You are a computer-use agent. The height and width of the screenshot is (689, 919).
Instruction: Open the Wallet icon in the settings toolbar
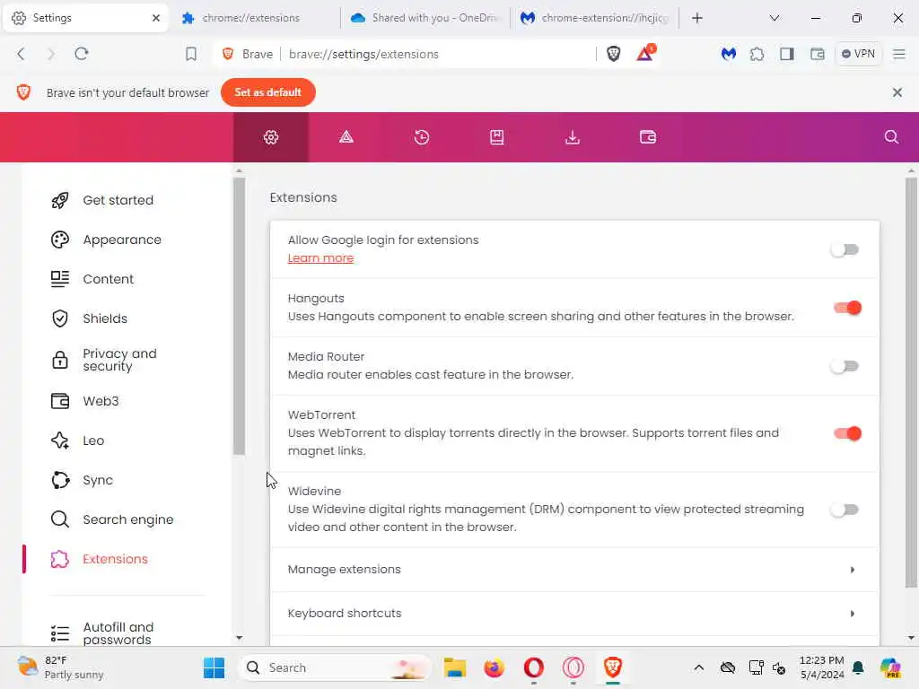648,137
